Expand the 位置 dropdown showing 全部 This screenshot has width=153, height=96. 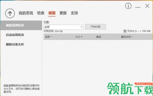pos(63,27)
